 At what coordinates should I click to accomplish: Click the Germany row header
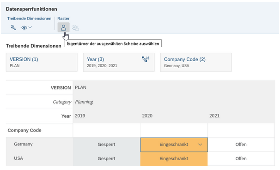pos(23,144)
